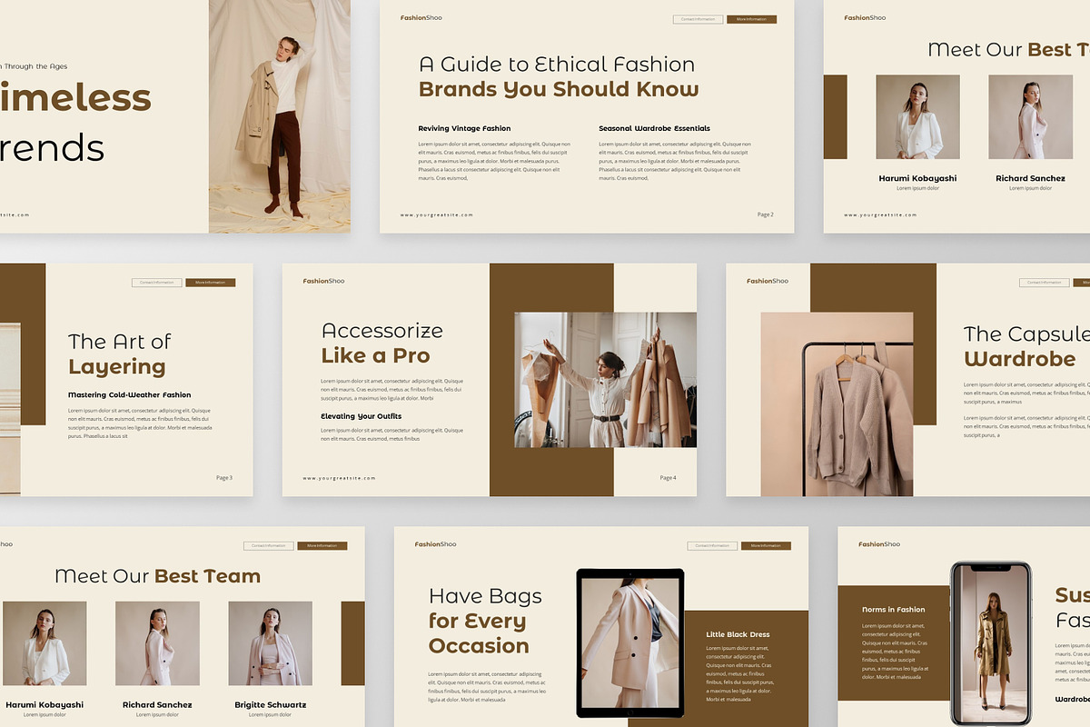
Task: Click Contact Information on the slide with Brigitte Schwartz
Action: click(268, 546)
